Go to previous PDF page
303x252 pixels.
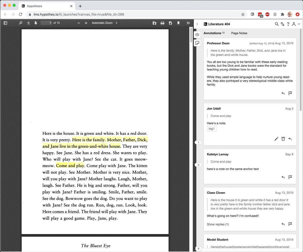29,23
